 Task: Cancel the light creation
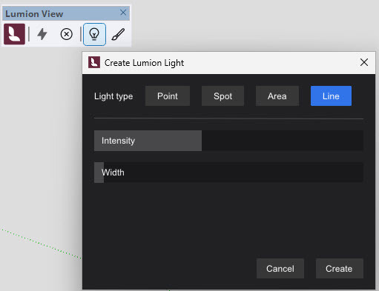click(x=280, y=269)
